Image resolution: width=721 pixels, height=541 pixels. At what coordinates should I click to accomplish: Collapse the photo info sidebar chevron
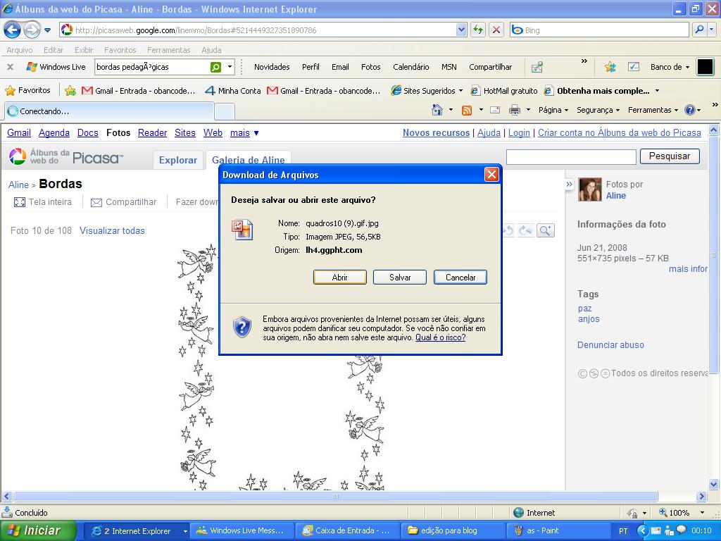(569, 185)
